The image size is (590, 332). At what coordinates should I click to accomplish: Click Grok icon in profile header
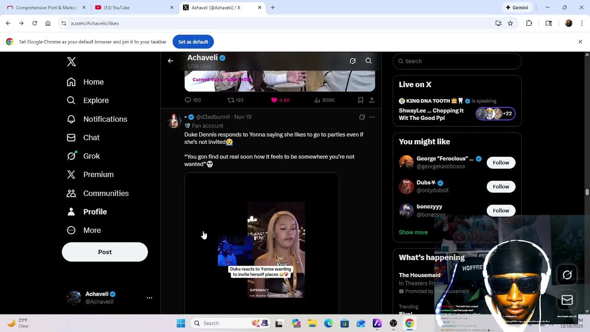coord(353,61)
